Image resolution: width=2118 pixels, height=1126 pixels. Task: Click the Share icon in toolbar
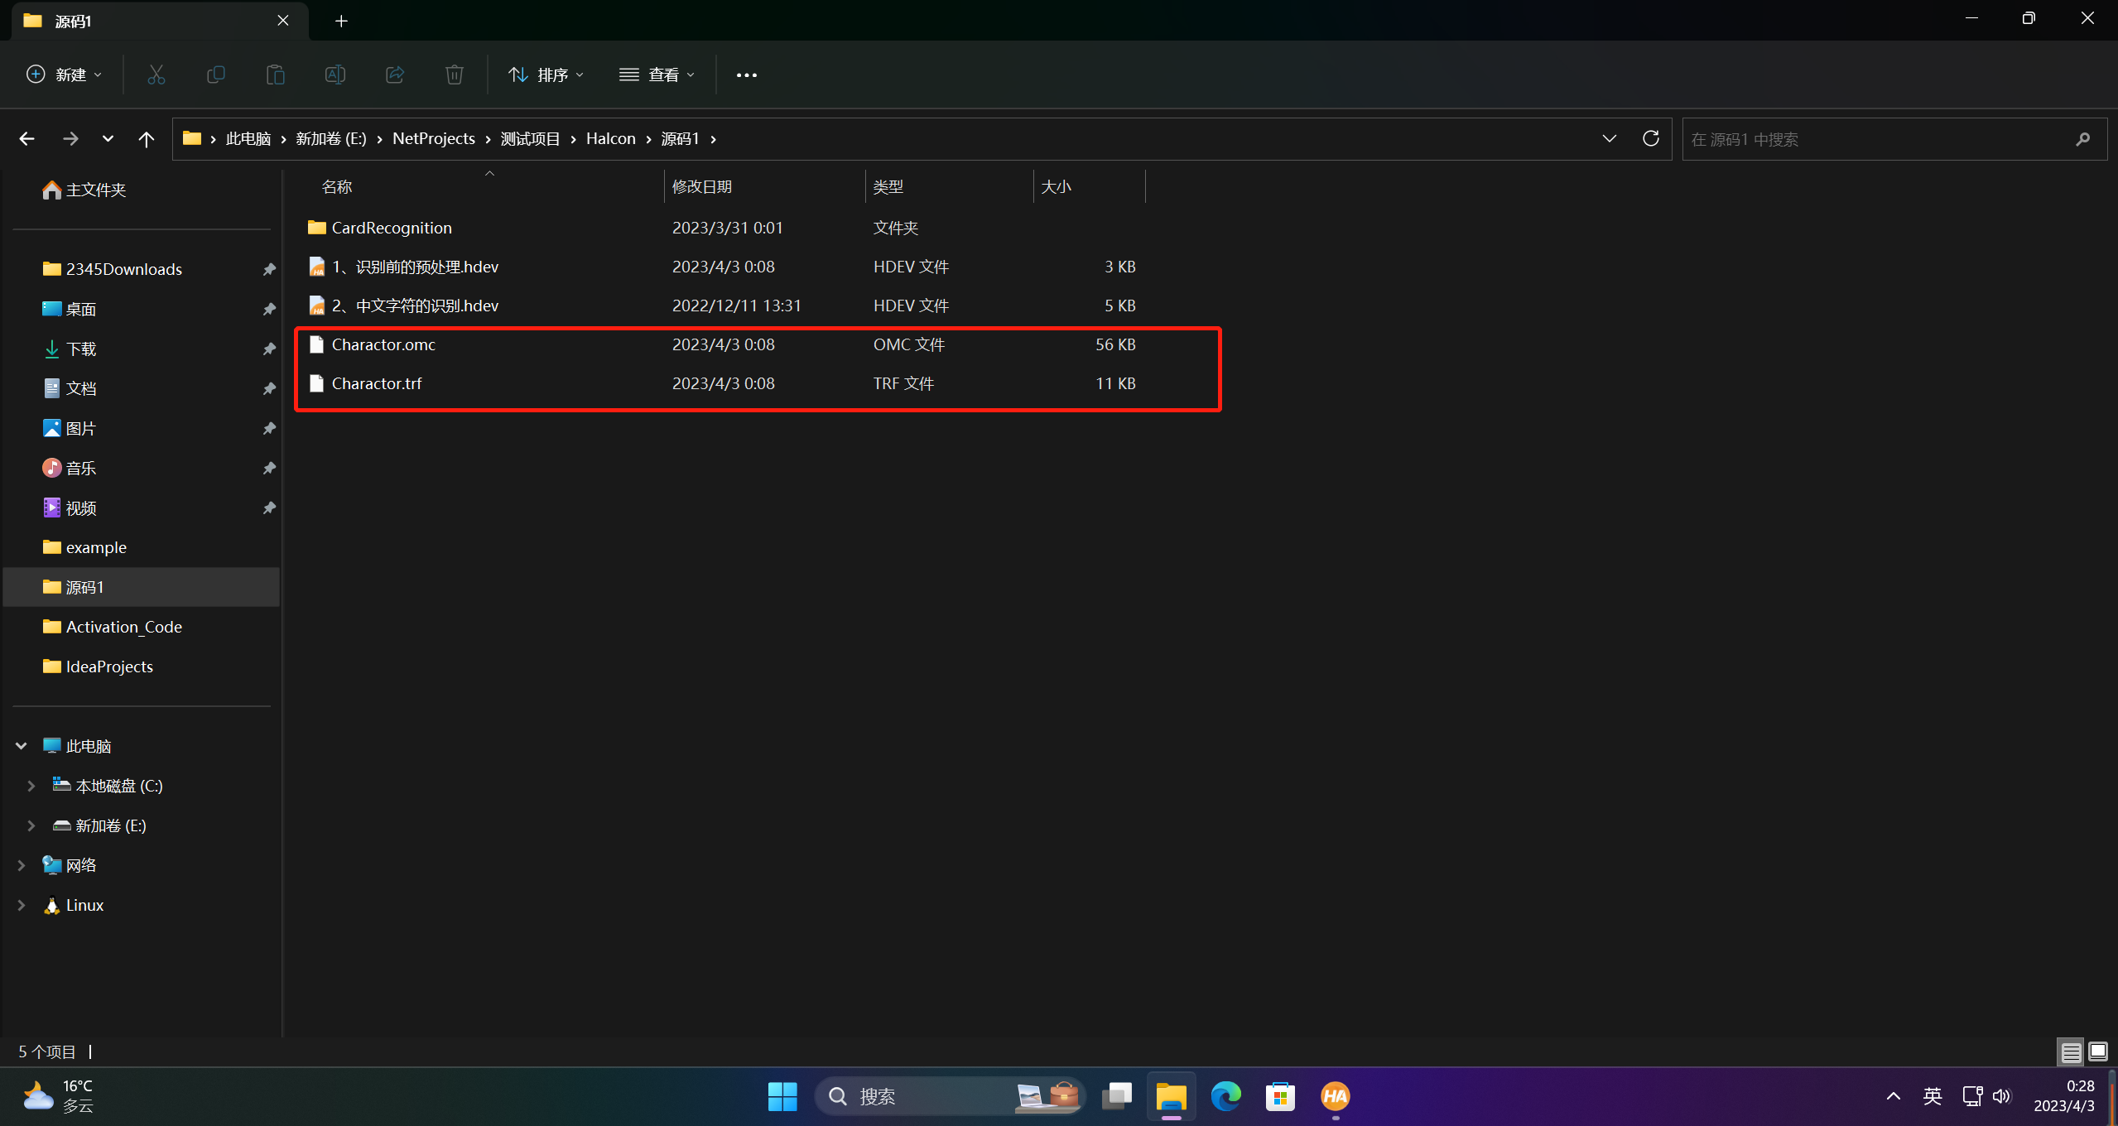point(394,75)
